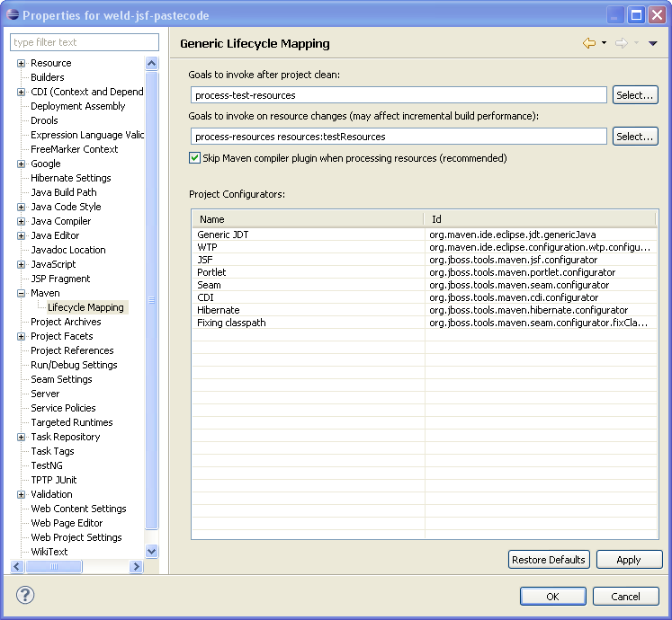Expand the Resource tree node

[x=22, y=63]
